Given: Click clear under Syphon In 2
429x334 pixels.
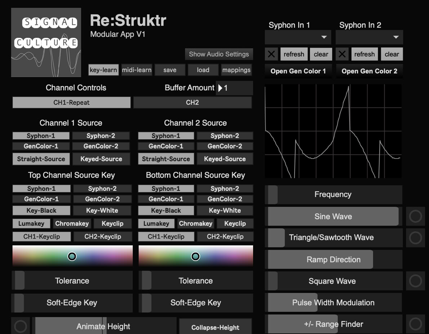Looking at the screenshot, I should 392,54.
